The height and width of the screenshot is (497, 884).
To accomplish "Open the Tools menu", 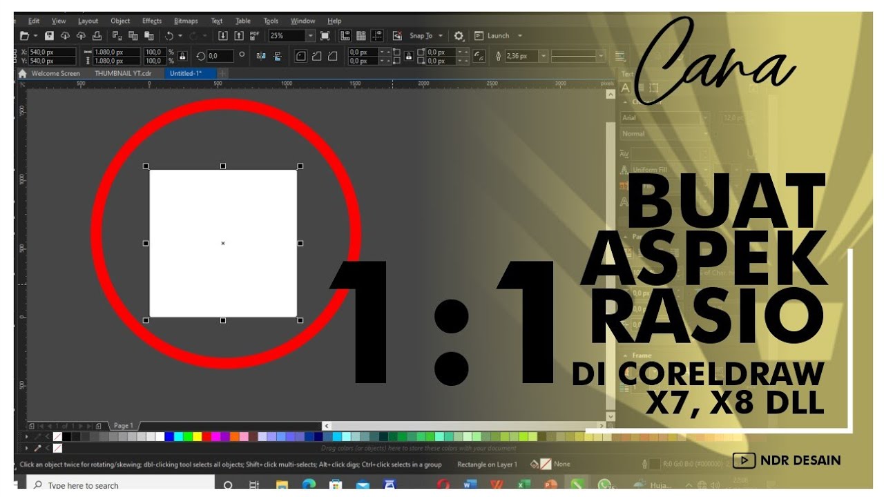I will 271,21.
